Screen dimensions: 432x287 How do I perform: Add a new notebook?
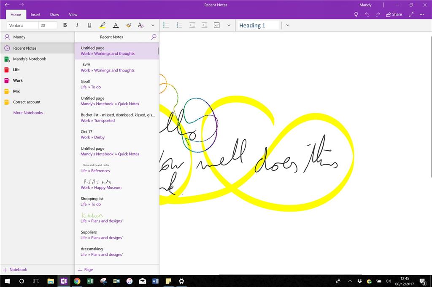[15, 270]
